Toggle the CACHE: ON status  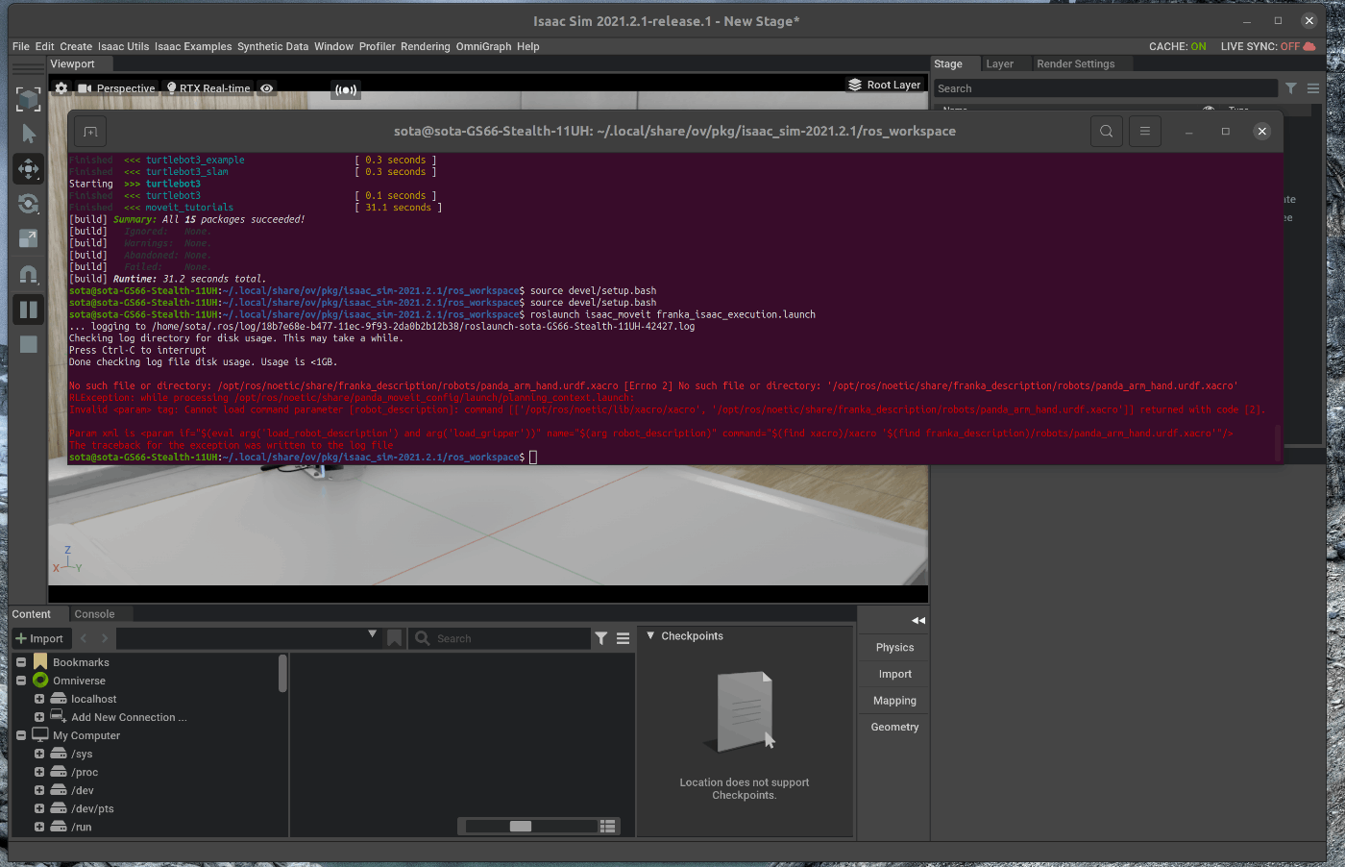(x=1178, y=46)
